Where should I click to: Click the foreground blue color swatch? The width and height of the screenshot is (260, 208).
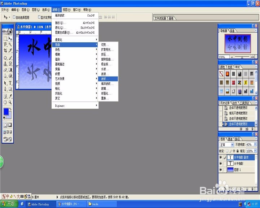coord(6,111)
